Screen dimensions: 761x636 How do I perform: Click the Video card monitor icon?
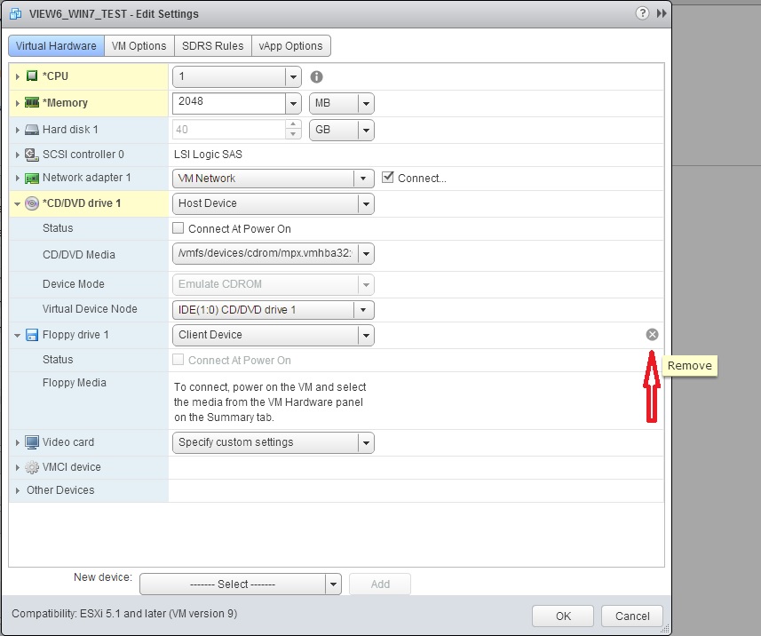(x=32, y=442)
